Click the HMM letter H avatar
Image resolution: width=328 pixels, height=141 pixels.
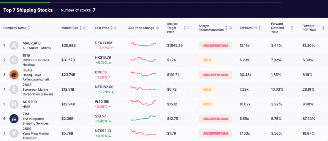(x=14, y=104)
